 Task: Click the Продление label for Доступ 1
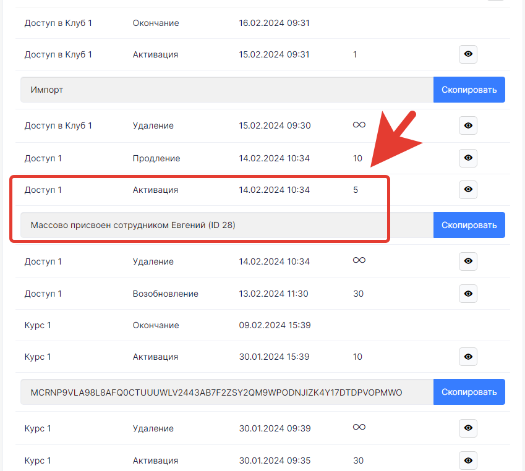[156, 158]
